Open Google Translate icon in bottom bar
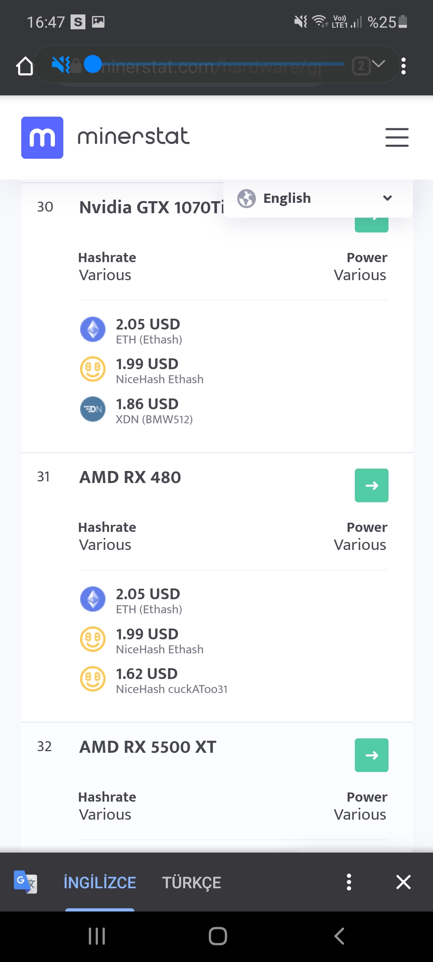Viewport: 433px width, 962px height. 25,882
